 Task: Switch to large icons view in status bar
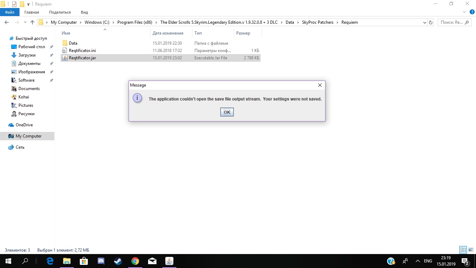point(470,250)
